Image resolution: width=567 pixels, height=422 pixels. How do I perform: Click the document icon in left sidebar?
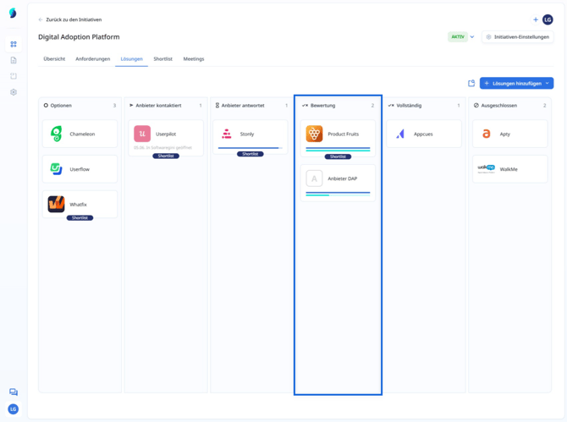14,60
